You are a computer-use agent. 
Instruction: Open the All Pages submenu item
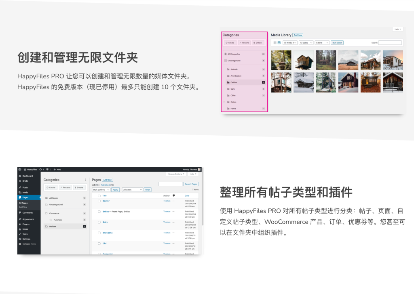click(x=23, y=203)
